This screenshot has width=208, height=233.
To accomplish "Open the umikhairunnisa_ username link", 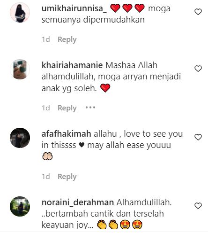I will click(74, 8).
